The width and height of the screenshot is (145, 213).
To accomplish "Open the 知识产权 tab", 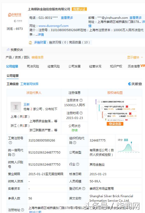I will (116, 66).
